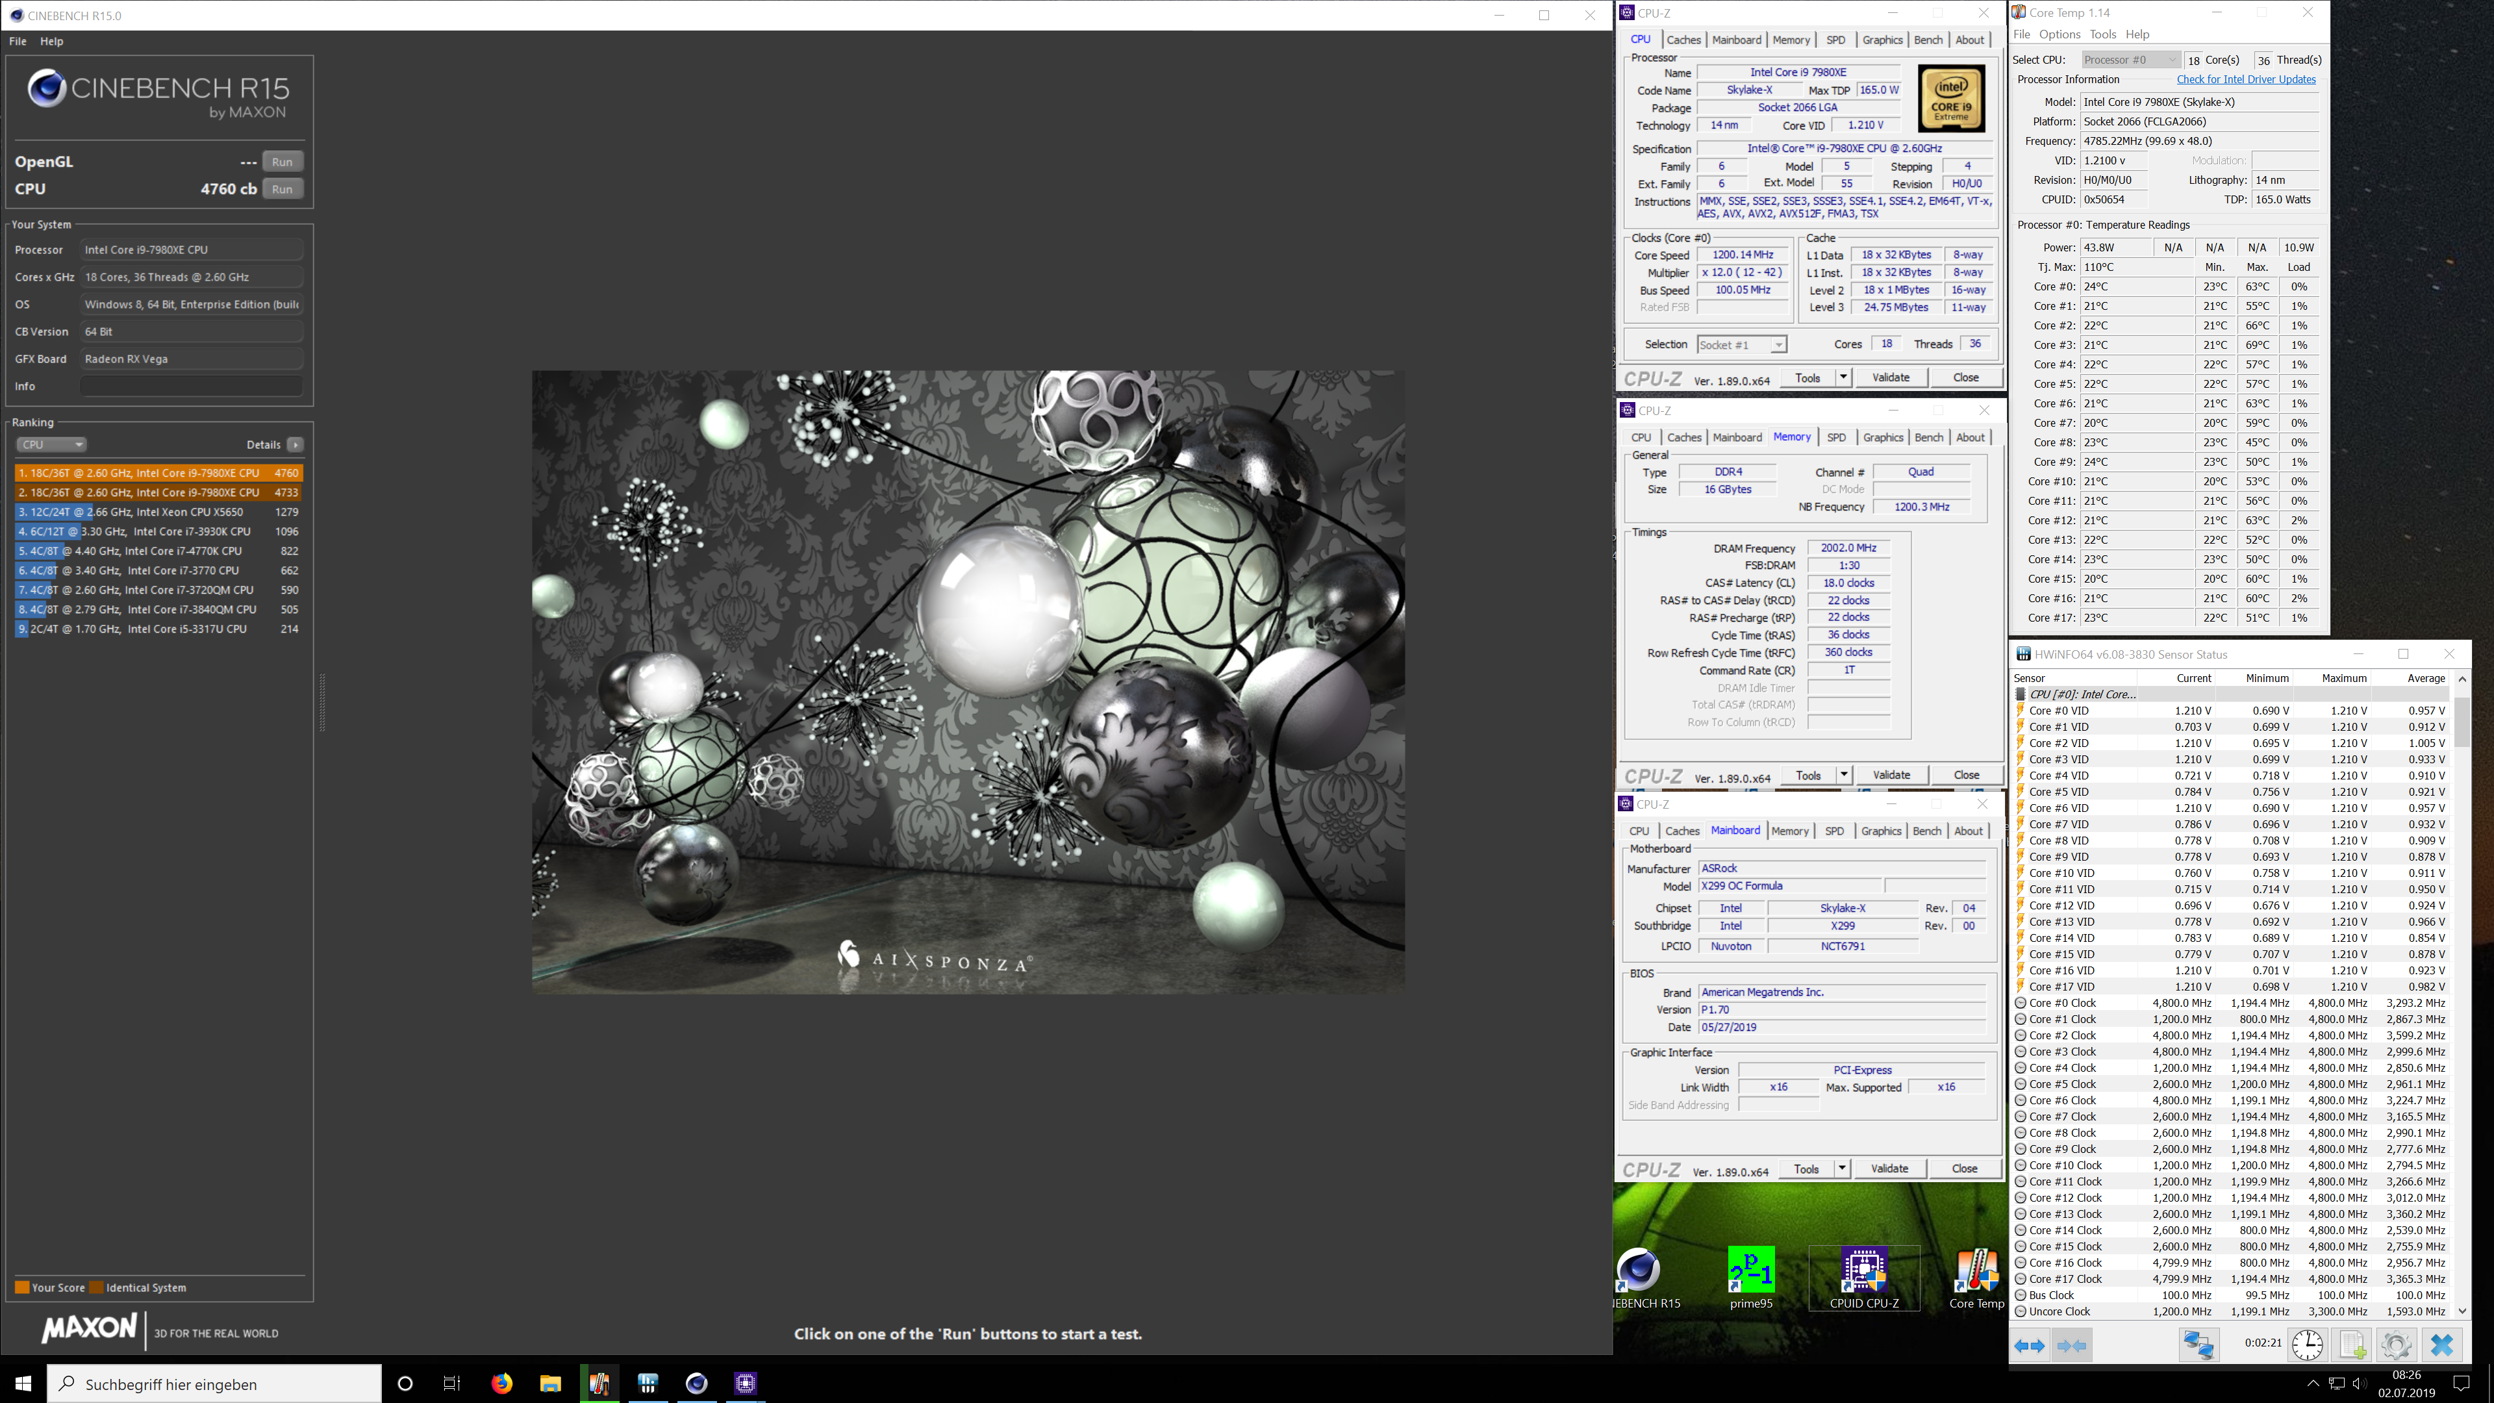Click the system tray network icon
This screenshot has height=1403, width=2494.
coord(2336,1383)
